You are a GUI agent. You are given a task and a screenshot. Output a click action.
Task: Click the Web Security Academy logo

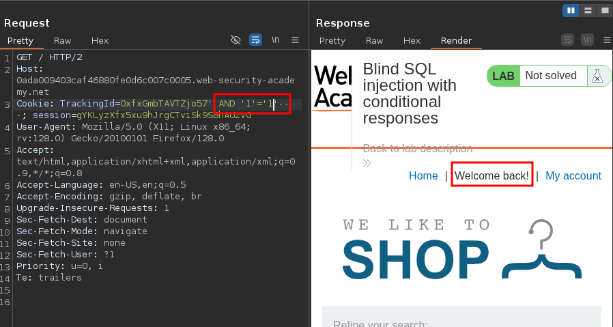click(332, 87)
